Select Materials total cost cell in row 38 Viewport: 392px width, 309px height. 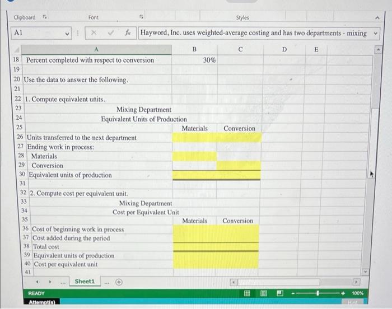point(195,247)
